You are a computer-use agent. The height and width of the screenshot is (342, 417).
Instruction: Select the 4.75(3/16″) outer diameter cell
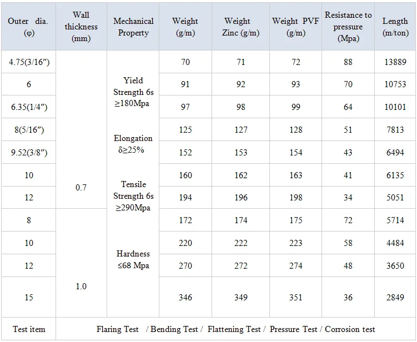coord(29,62)
